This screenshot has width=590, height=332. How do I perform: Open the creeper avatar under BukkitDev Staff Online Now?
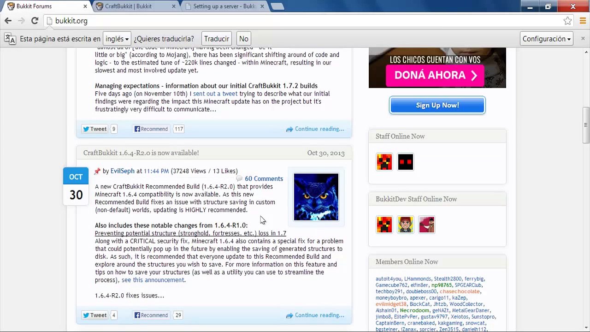pyautogui.click(x=384, y=225)
